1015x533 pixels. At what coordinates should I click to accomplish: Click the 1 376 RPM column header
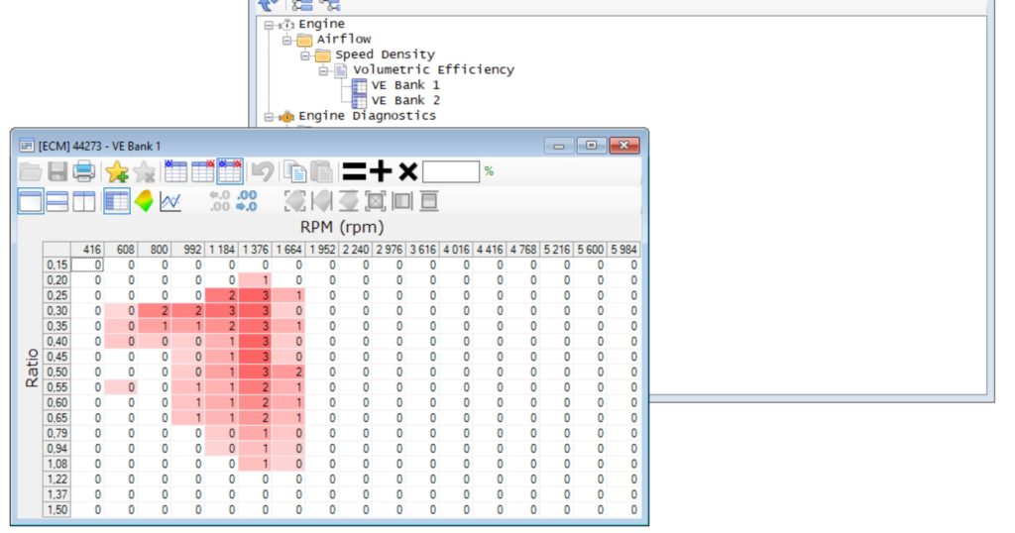255,250
